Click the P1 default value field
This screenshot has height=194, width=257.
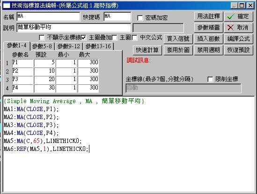pos(45,63)
